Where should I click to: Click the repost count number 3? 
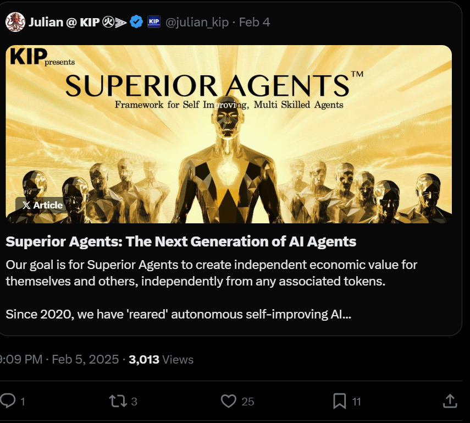(134, 402)
